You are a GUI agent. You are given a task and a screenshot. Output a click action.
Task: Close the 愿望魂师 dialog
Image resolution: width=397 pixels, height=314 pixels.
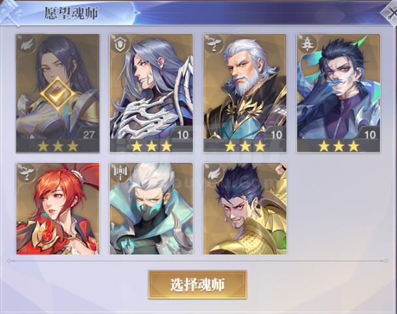coord(390,12)
